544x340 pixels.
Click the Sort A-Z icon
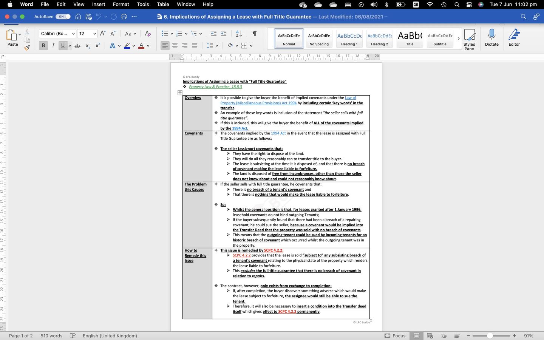239,34
